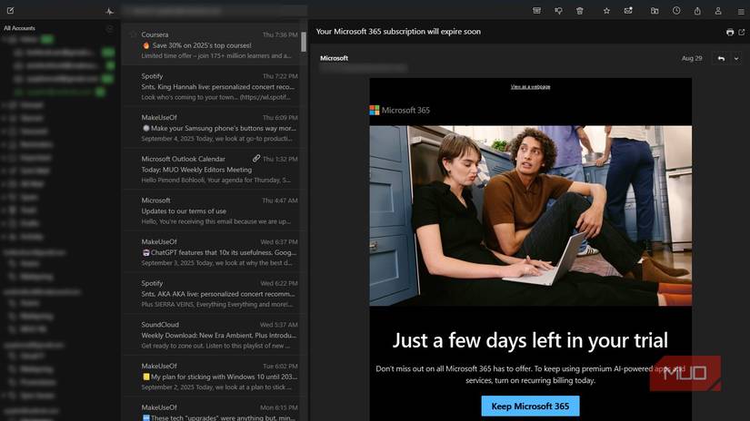Click the Microsoft 365 logo in the email
This screenshot has width=750, height=421.
pyautogui.click(x=400, y=111)
